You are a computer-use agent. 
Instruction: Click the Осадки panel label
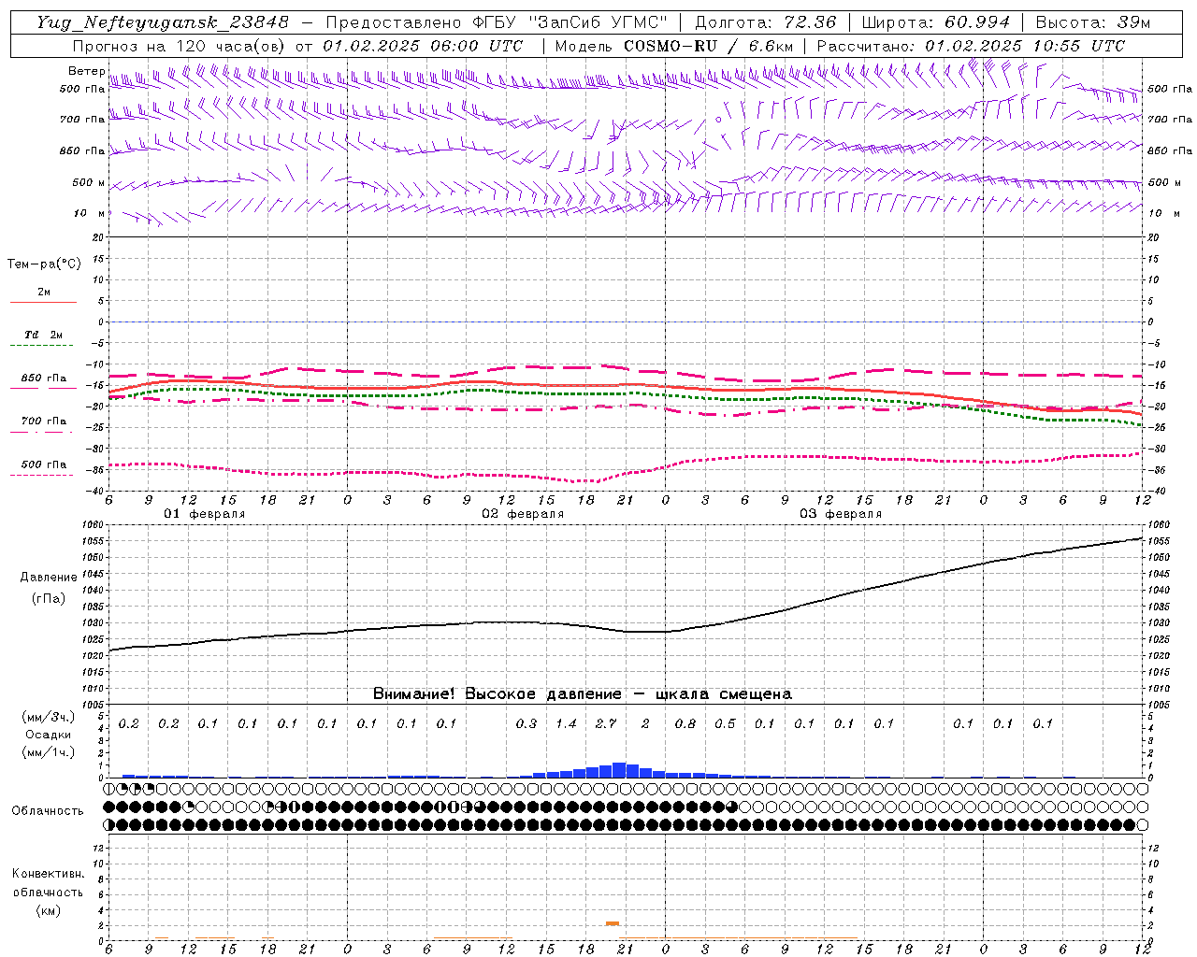49,735
